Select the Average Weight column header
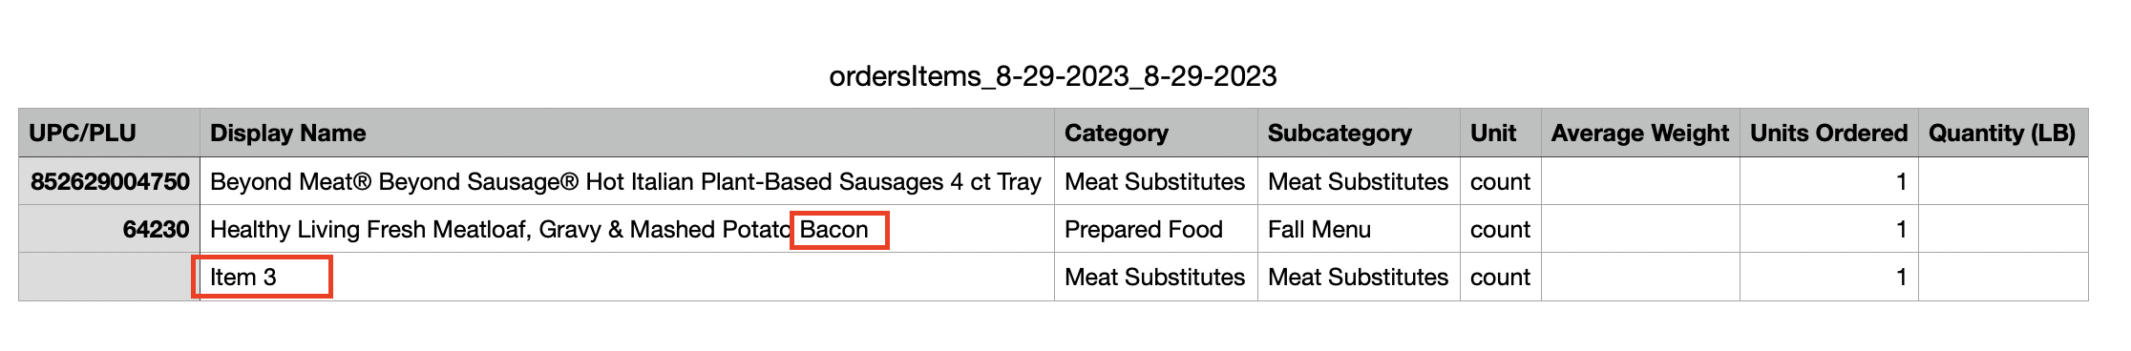Image resolution: width=2131 pixels, height=351 pixels. [x=1640, y=133]
